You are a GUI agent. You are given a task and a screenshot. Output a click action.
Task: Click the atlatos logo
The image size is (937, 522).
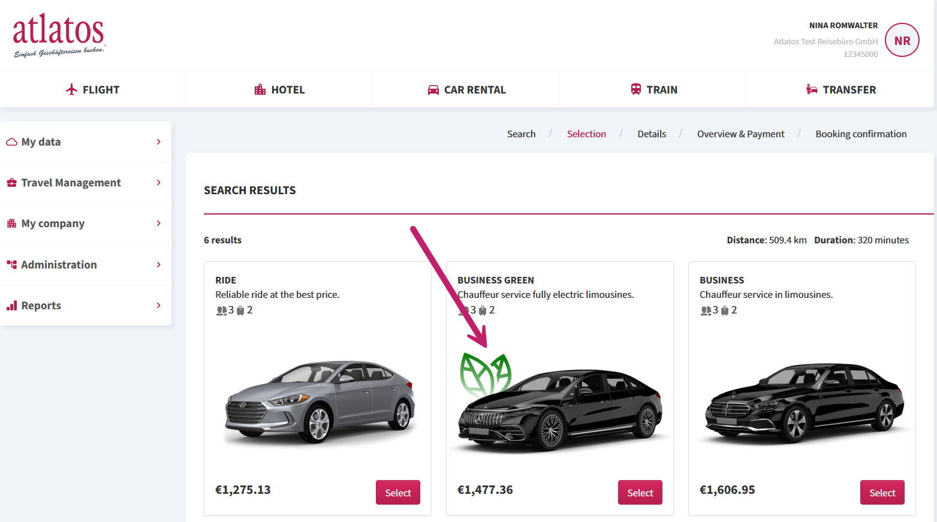[59, 35]
